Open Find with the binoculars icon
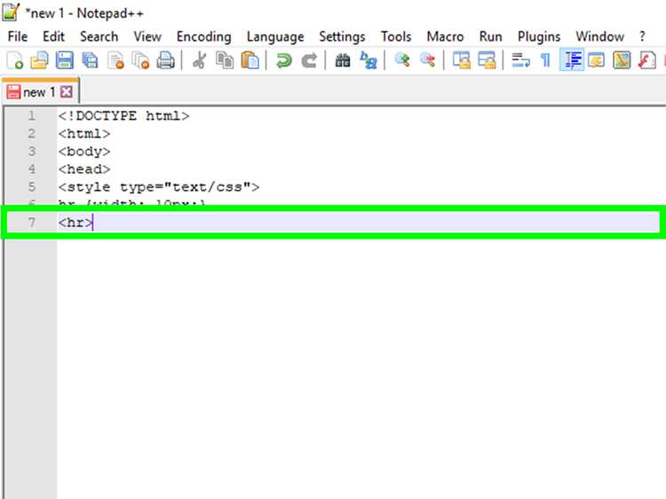Screen dimensions: 666x499 343,60
